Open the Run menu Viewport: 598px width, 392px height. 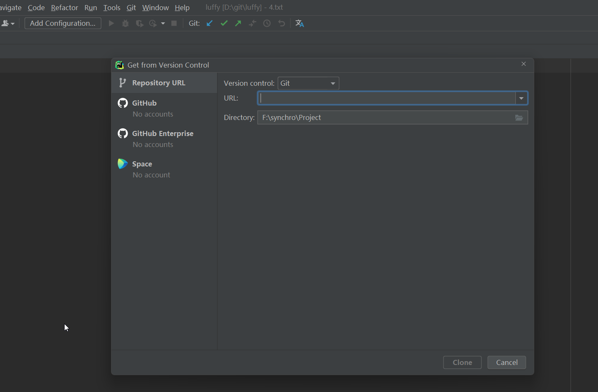(91, 8)
